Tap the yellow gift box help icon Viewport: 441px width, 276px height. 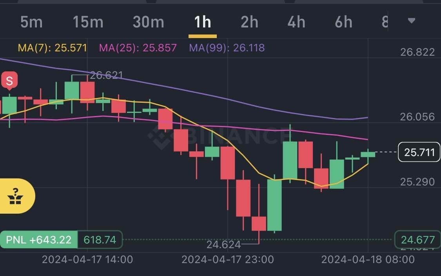(16, 196)
